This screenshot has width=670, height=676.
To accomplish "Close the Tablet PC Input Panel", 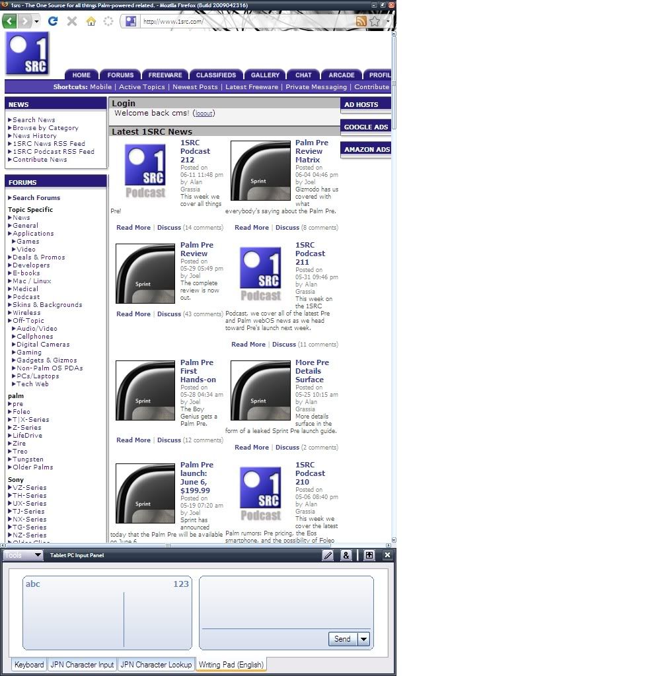I will pos(387,555).
